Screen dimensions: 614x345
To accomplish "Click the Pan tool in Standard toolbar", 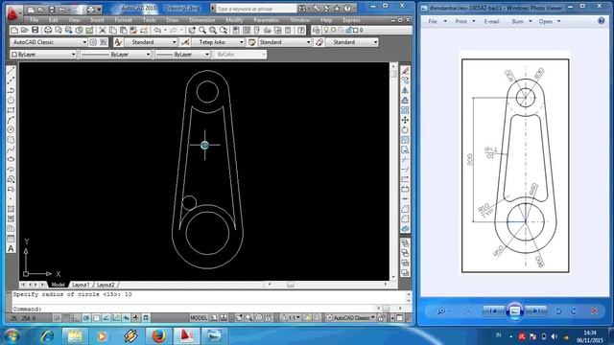I will [x=192, y=30].
